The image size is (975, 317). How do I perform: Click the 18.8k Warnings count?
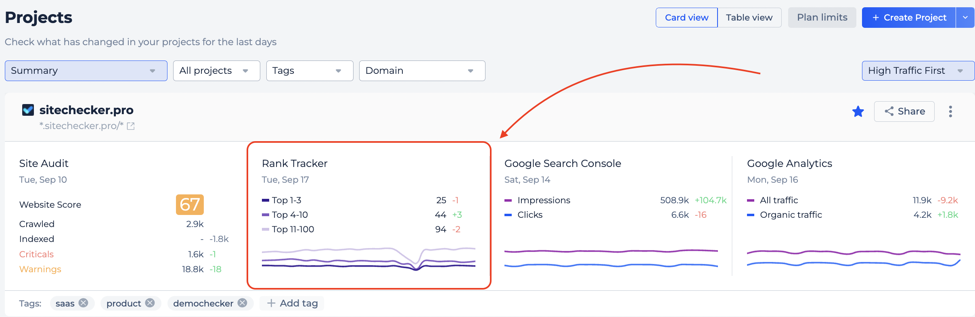(192, 269)
